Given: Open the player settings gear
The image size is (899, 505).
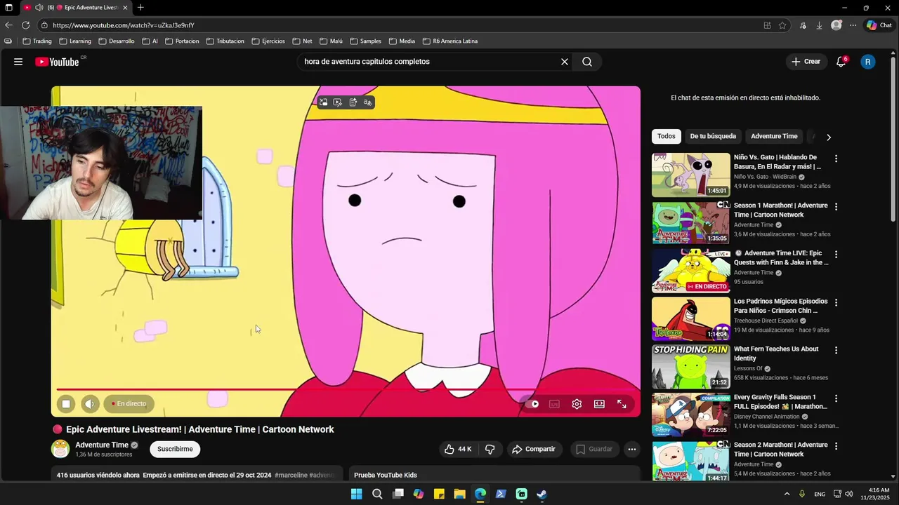Looking at the screenshot, I should 577,404.
